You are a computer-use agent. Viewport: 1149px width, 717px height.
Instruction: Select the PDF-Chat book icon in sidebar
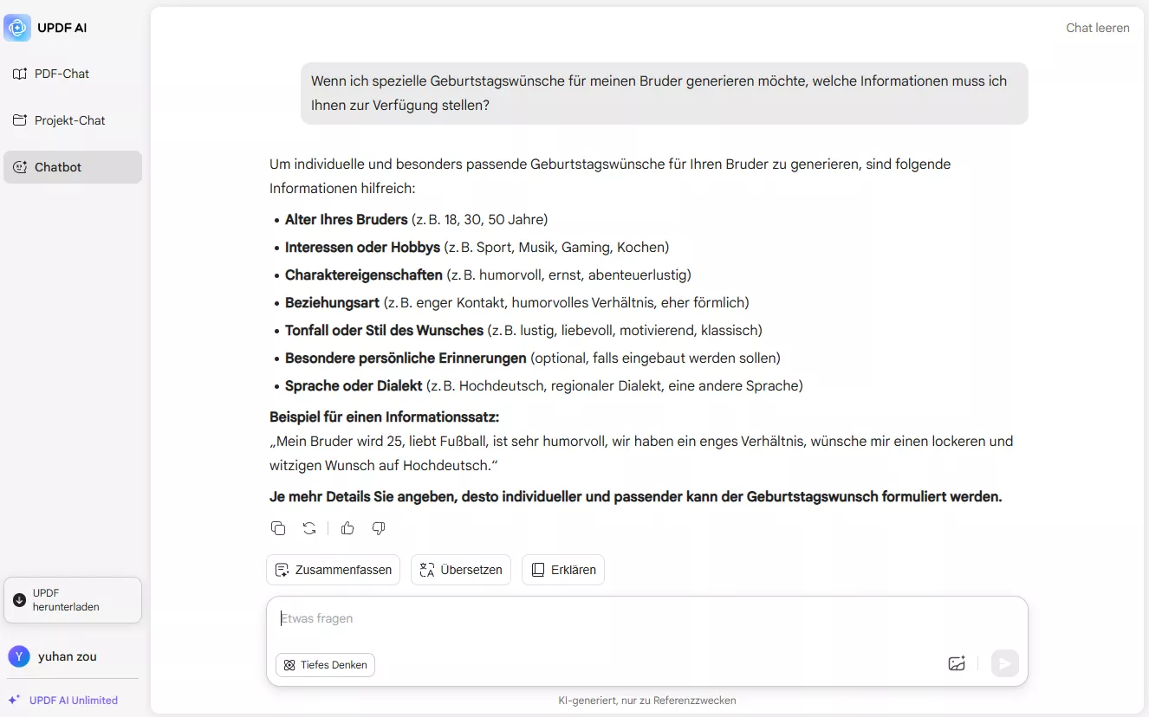[x=19, y=74]
